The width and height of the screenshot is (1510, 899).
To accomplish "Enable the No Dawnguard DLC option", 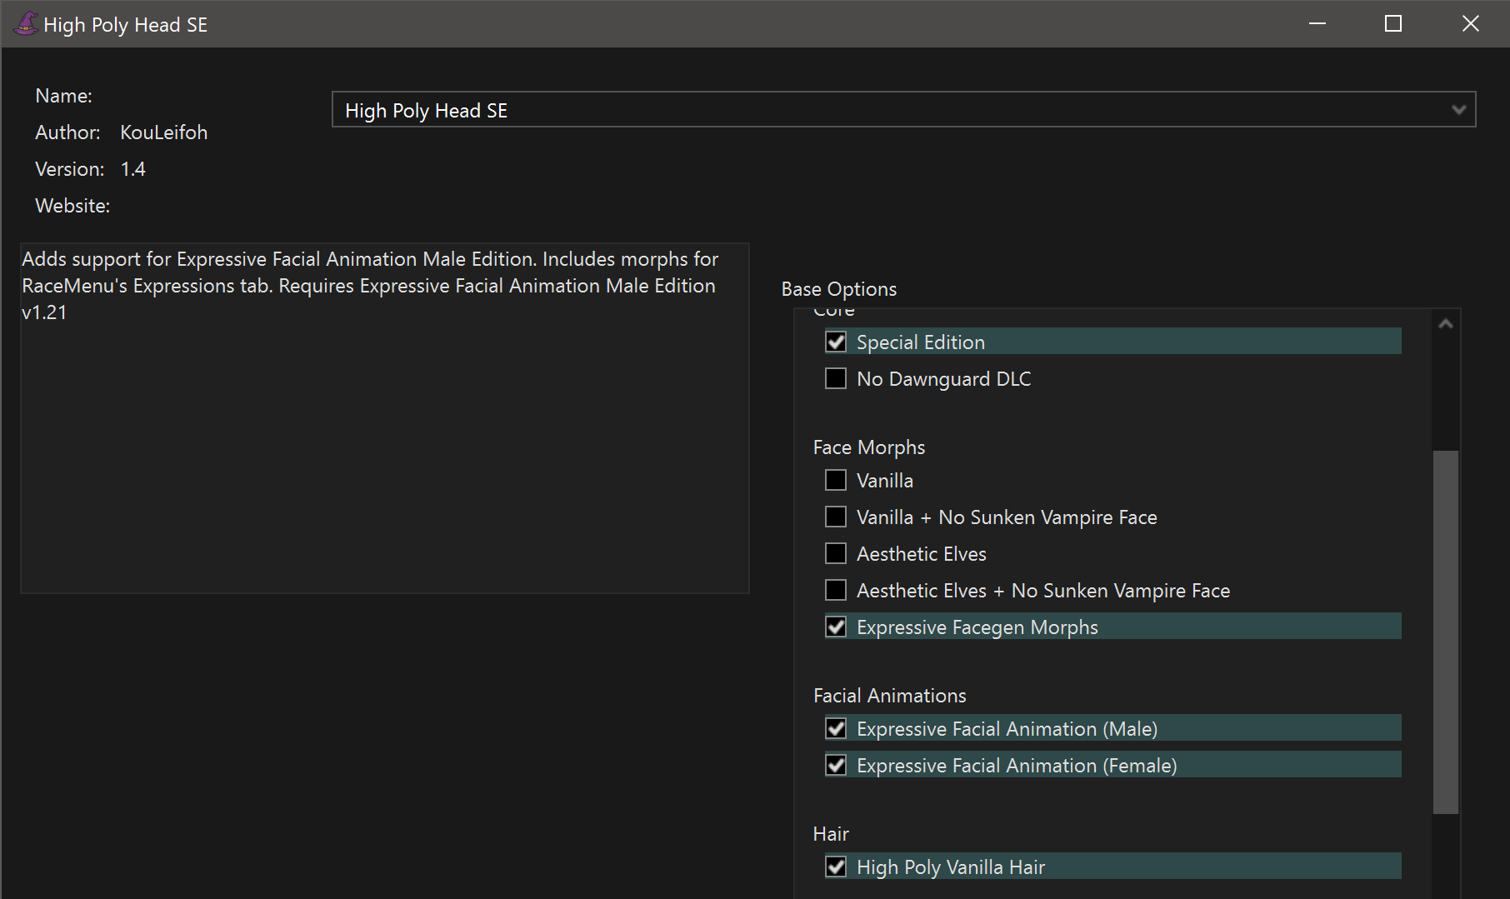I will (x=836, y=379).
